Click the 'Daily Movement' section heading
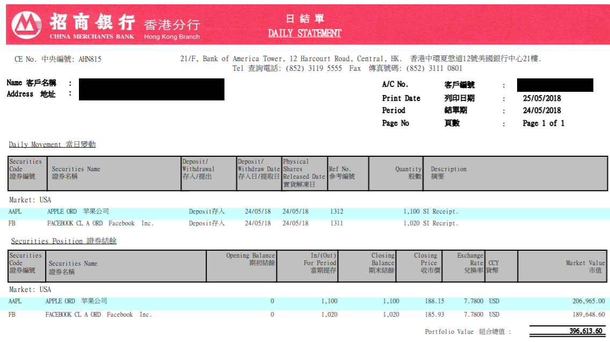The height and width of the screenshot is (342, 610). pos(52,144)
